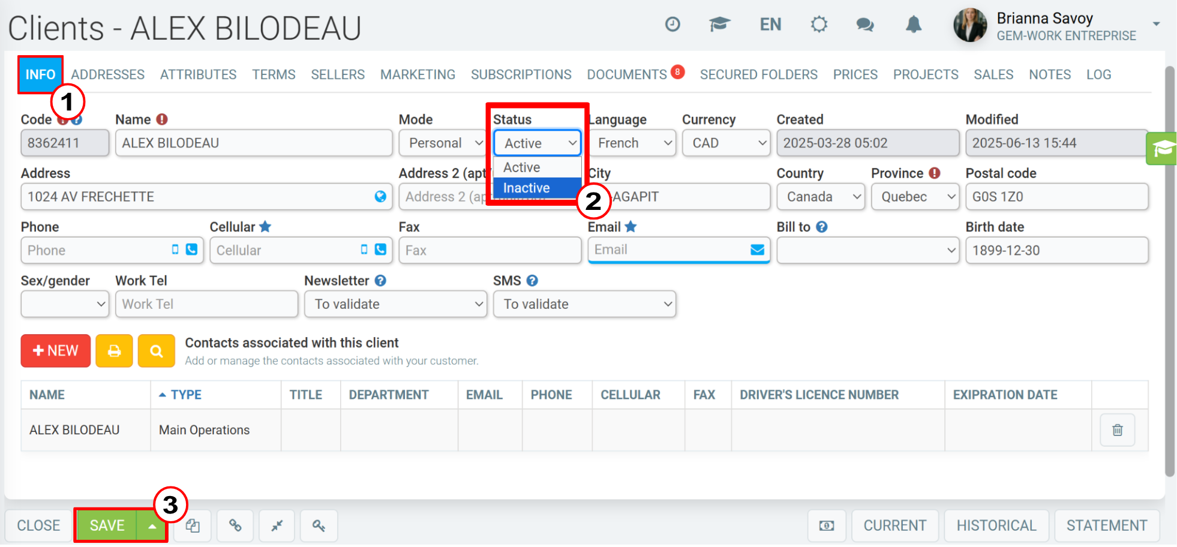1177x547 pixels.
Task: Expand the Province dropdown showing Quebec
Action: 915,197
